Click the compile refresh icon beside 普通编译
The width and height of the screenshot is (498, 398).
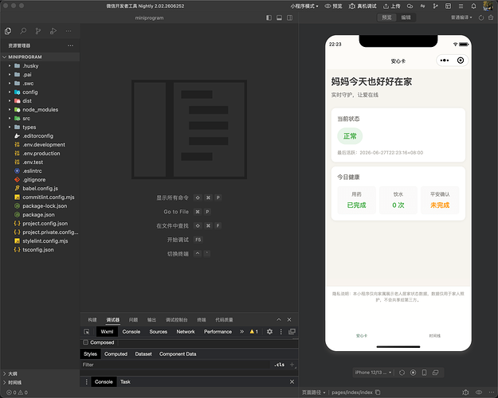pyautogui.click(x=481, y=18)
